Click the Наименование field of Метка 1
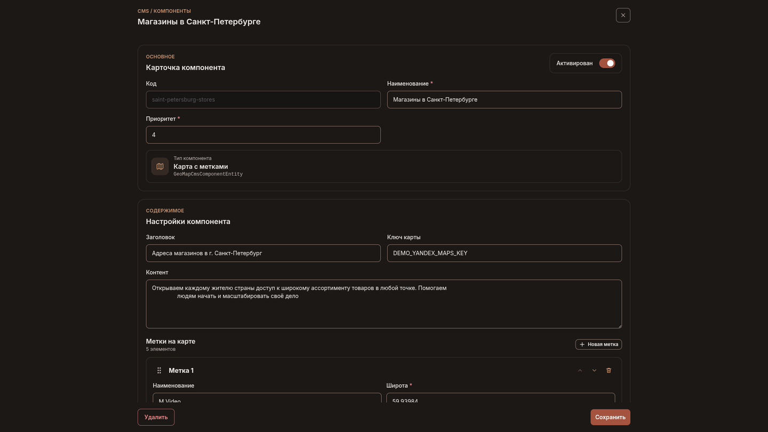The image size is (768, 432). tap(267, 398)
